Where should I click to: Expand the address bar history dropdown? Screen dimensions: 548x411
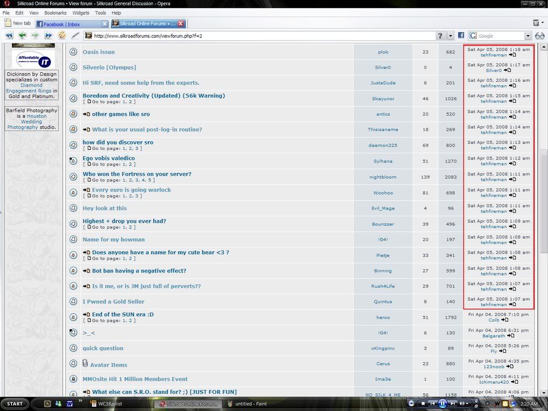[x=451, y=36]
